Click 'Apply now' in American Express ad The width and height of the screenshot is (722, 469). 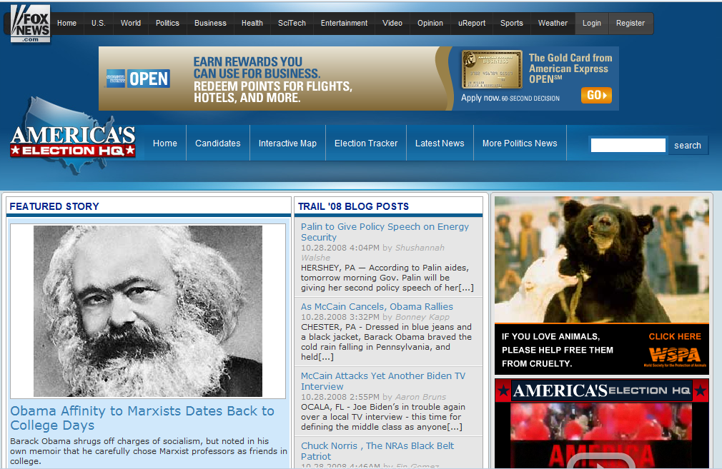(480, 98)
